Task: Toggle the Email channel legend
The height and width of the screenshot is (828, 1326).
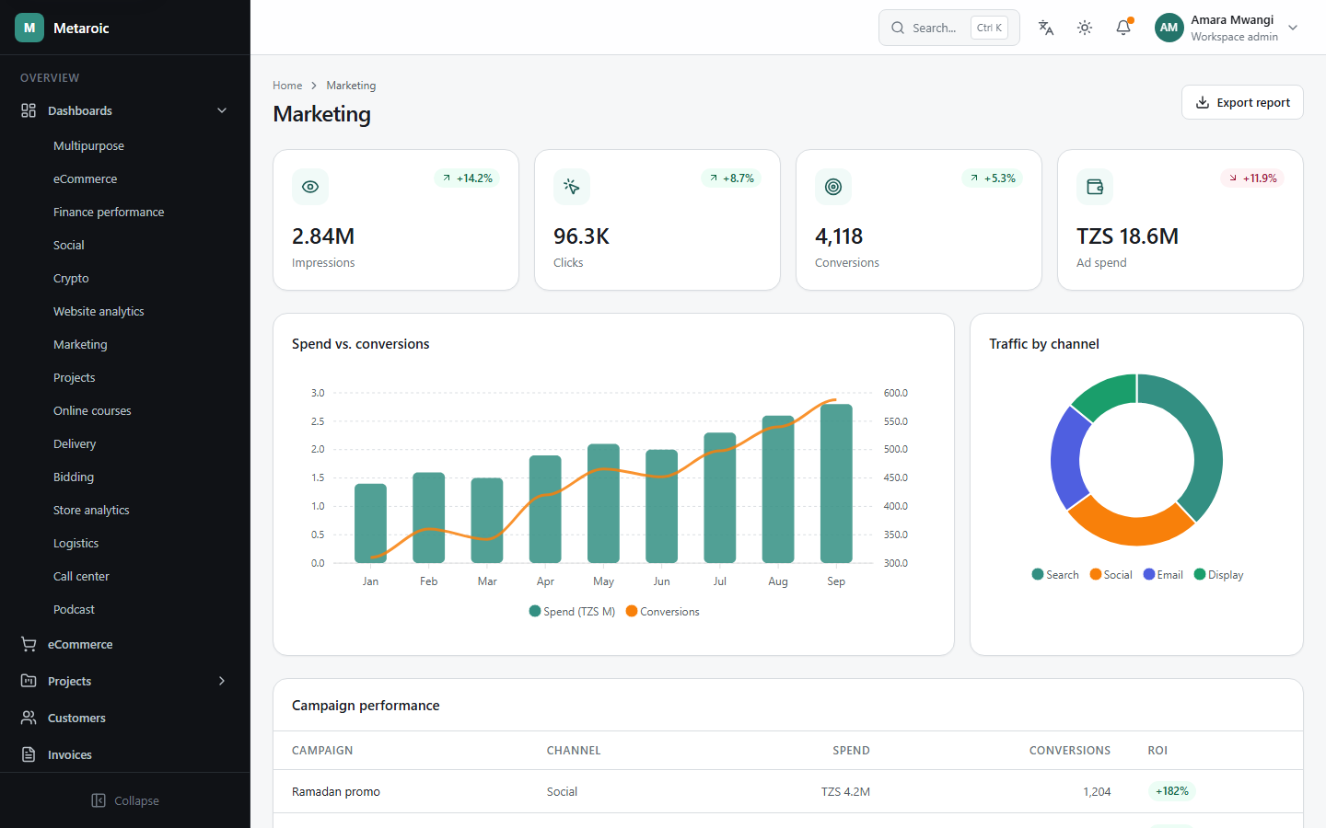Action: click(1163, 575)
